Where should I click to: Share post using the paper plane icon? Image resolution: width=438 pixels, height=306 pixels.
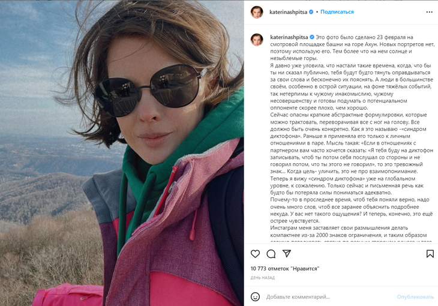point(287,253)
